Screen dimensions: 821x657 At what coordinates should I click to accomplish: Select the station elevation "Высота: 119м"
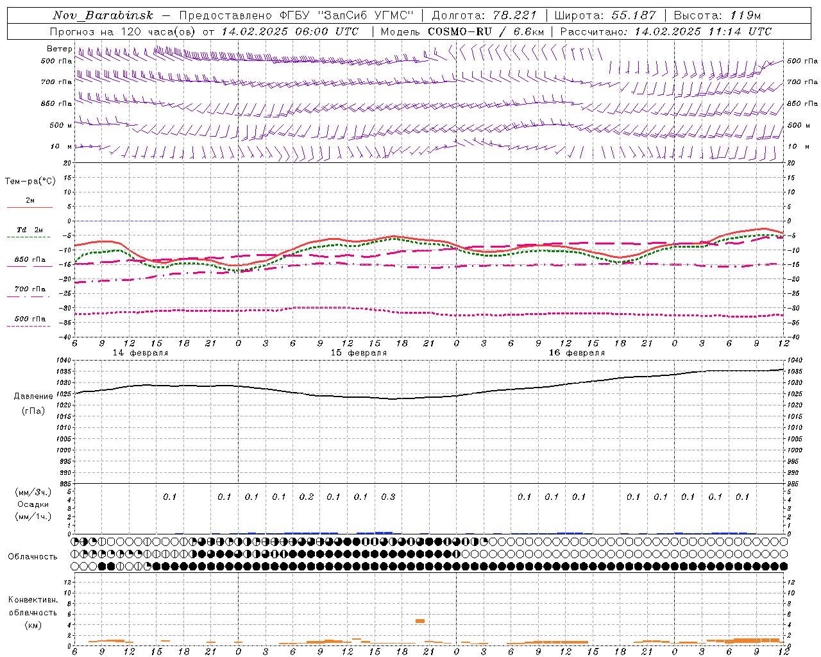718,15
